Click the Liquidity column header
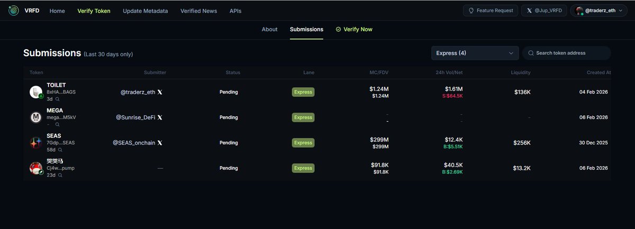The width and height of the screenshot is (635, 229). [x=521, y=72]
